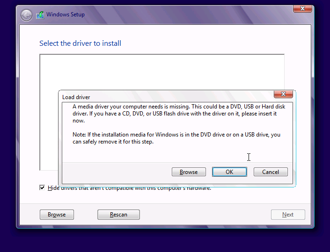Click the 'Load driver' dialog title
The image size is (330, 252).
click(76, 97)
